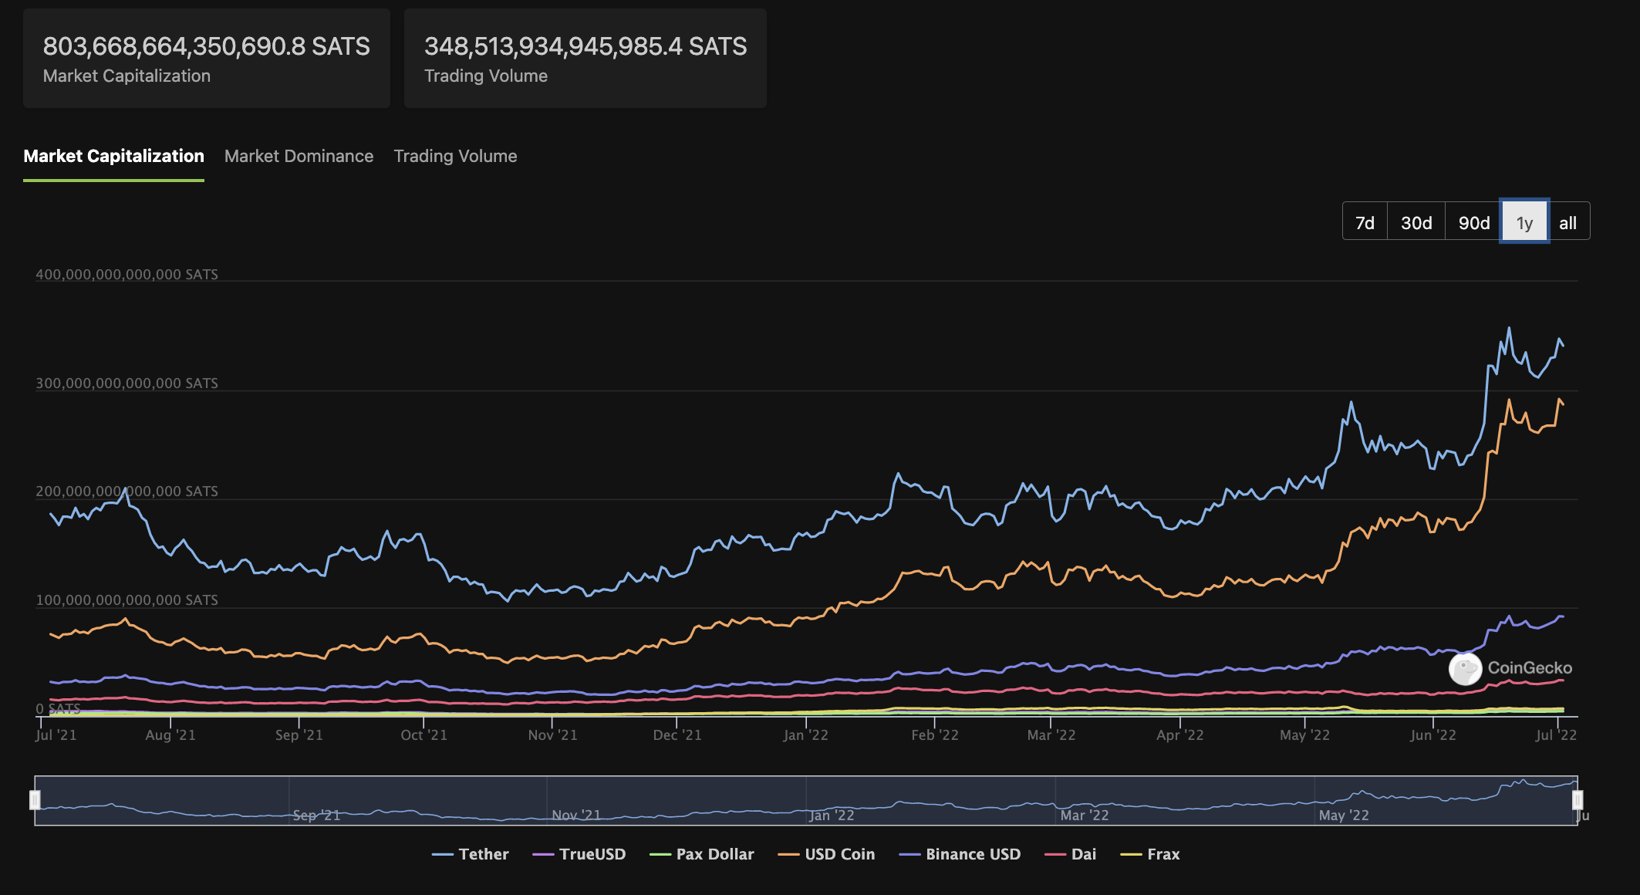Viewport: 1640px width, 895px height.
Task: Set chart range to 90d
Action: tap(1473, 222)
